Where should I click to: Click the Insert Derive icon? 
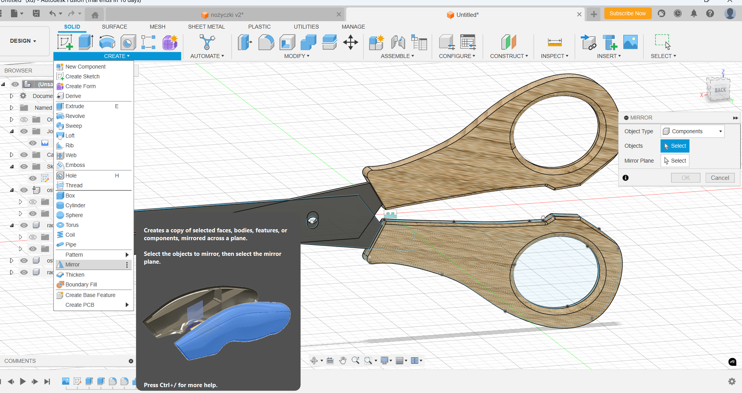click(x=588, y=42)
